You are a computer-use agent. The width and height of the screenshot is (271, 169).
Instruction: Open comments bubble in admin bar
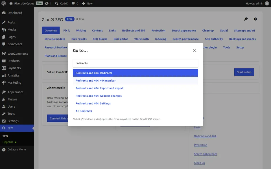[x=75, y=3]
